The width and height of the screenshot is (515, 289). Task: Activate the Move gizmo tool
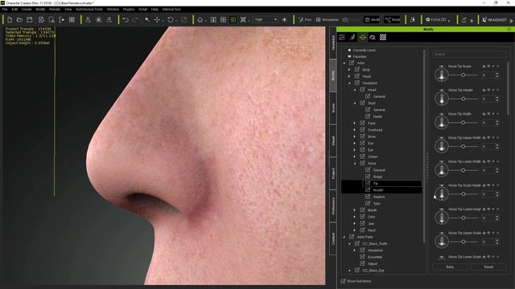pyautogui.click(x=158, y=19)
